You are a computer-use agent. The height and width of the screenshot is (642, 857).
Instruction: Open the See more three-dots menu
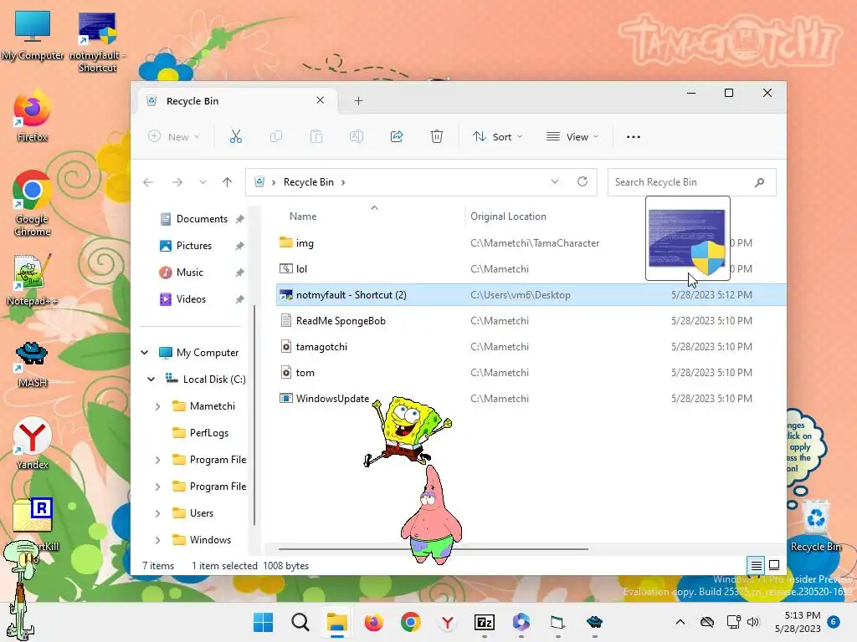pyautogui.click(x=634, y=136)
